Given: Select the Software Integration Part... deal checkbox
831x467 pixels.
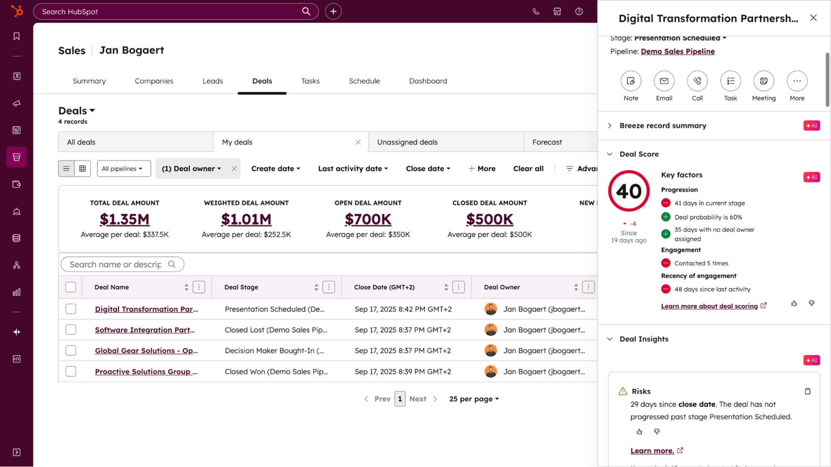Looking at the screenshot, I should (x=71, y=330).
